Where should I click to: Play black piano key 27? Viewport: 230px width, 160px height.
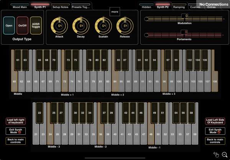[x=61, y=113]
